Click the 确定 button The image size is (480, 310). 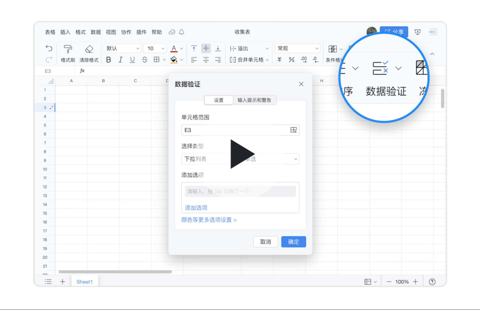(x=293, y=242)
